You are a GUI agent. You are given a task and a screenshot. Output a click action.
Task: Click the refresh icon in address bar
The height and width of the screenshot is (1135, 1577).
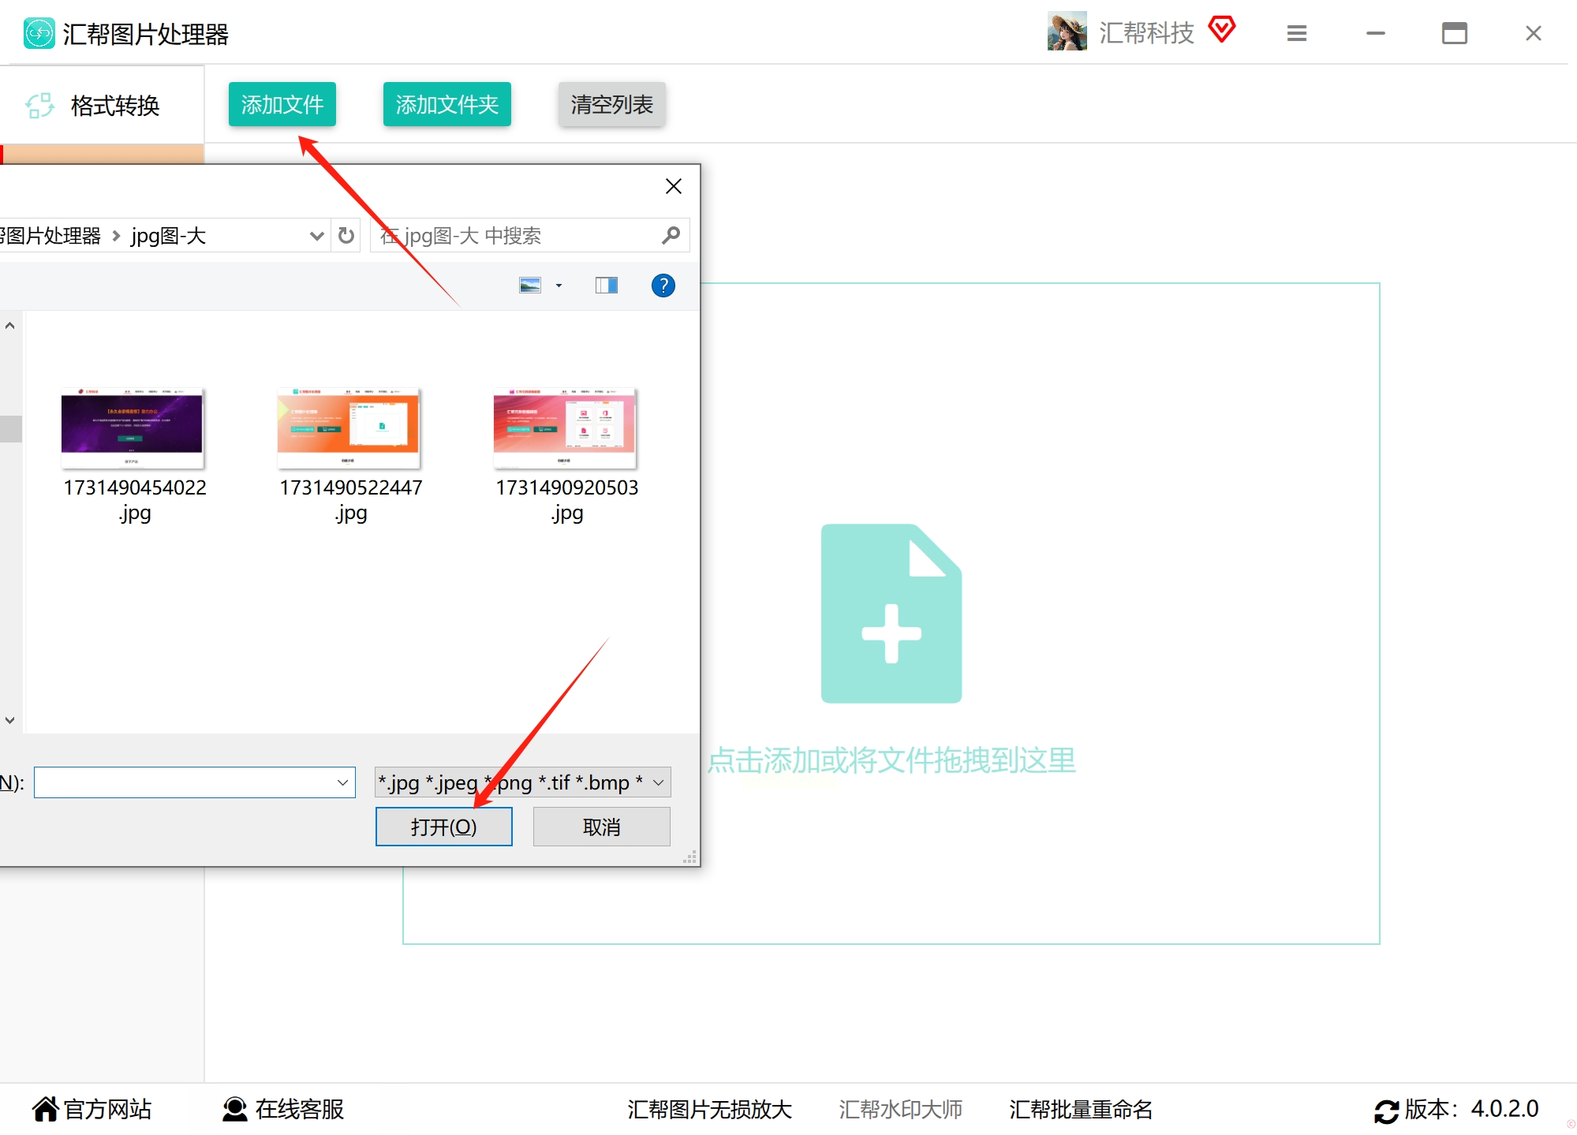pos(346,236)
